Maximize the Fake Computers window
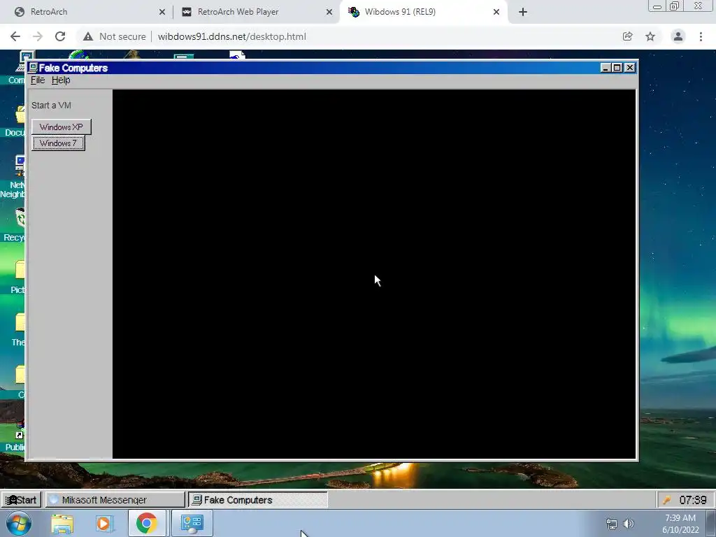This screenshot has width=716, height=537. 617,68
